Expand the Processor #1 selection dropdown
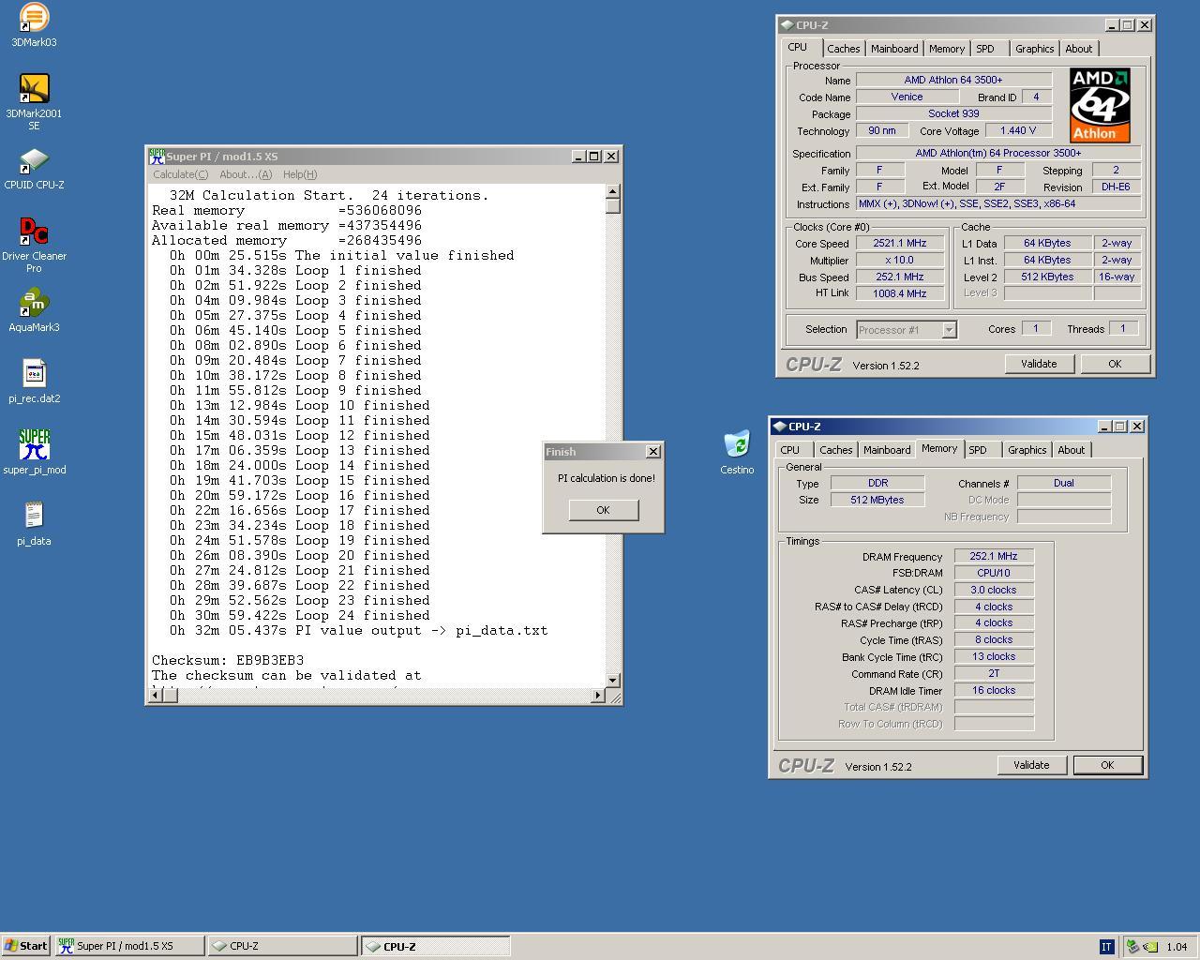 tap(949, 330)
